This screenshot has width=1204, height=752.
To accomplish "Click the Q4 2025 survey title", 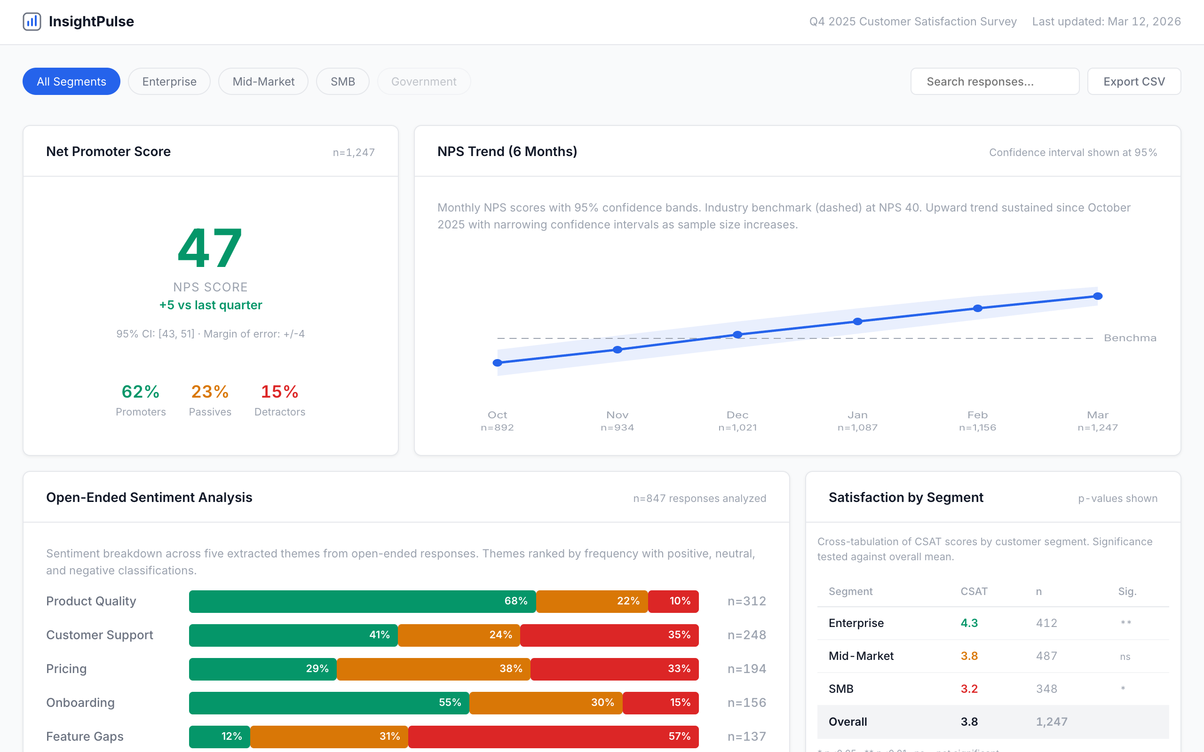I will [x=913, y=22].
